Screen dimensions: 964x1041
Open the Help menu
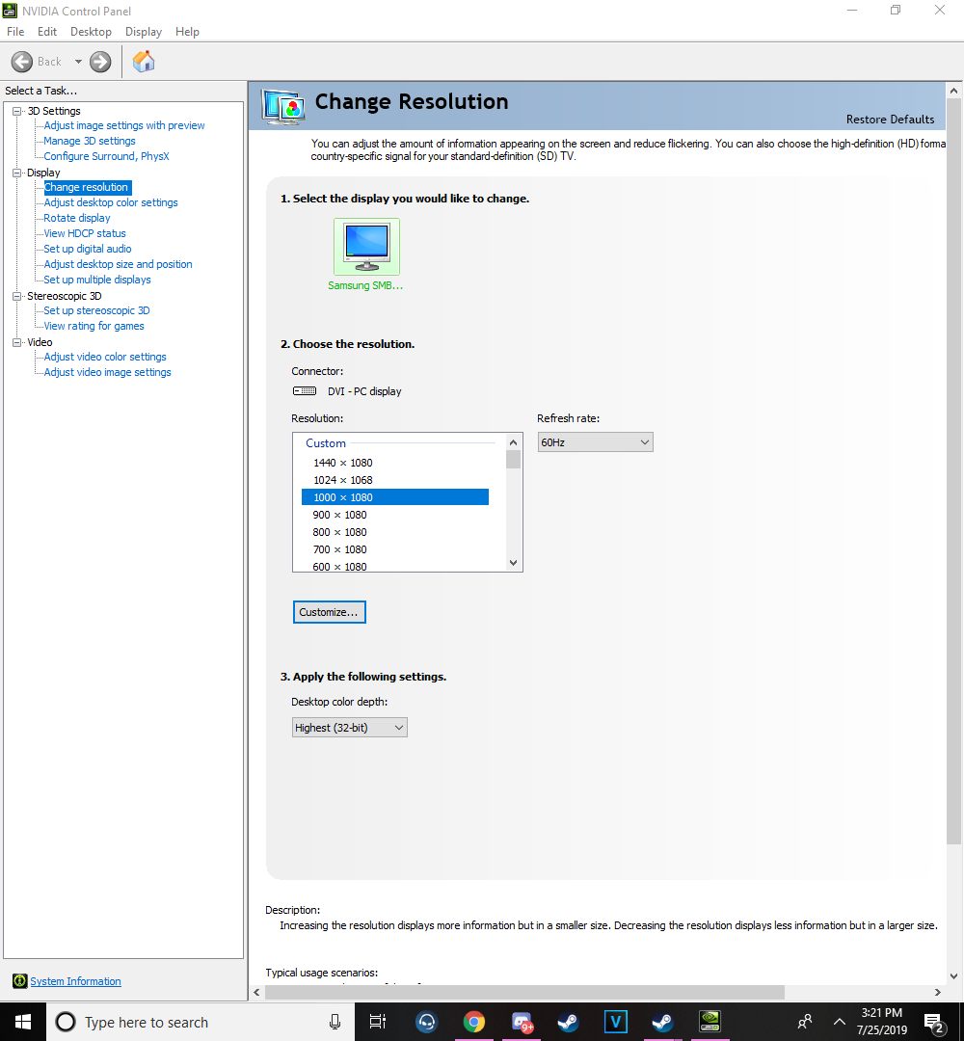187,32
